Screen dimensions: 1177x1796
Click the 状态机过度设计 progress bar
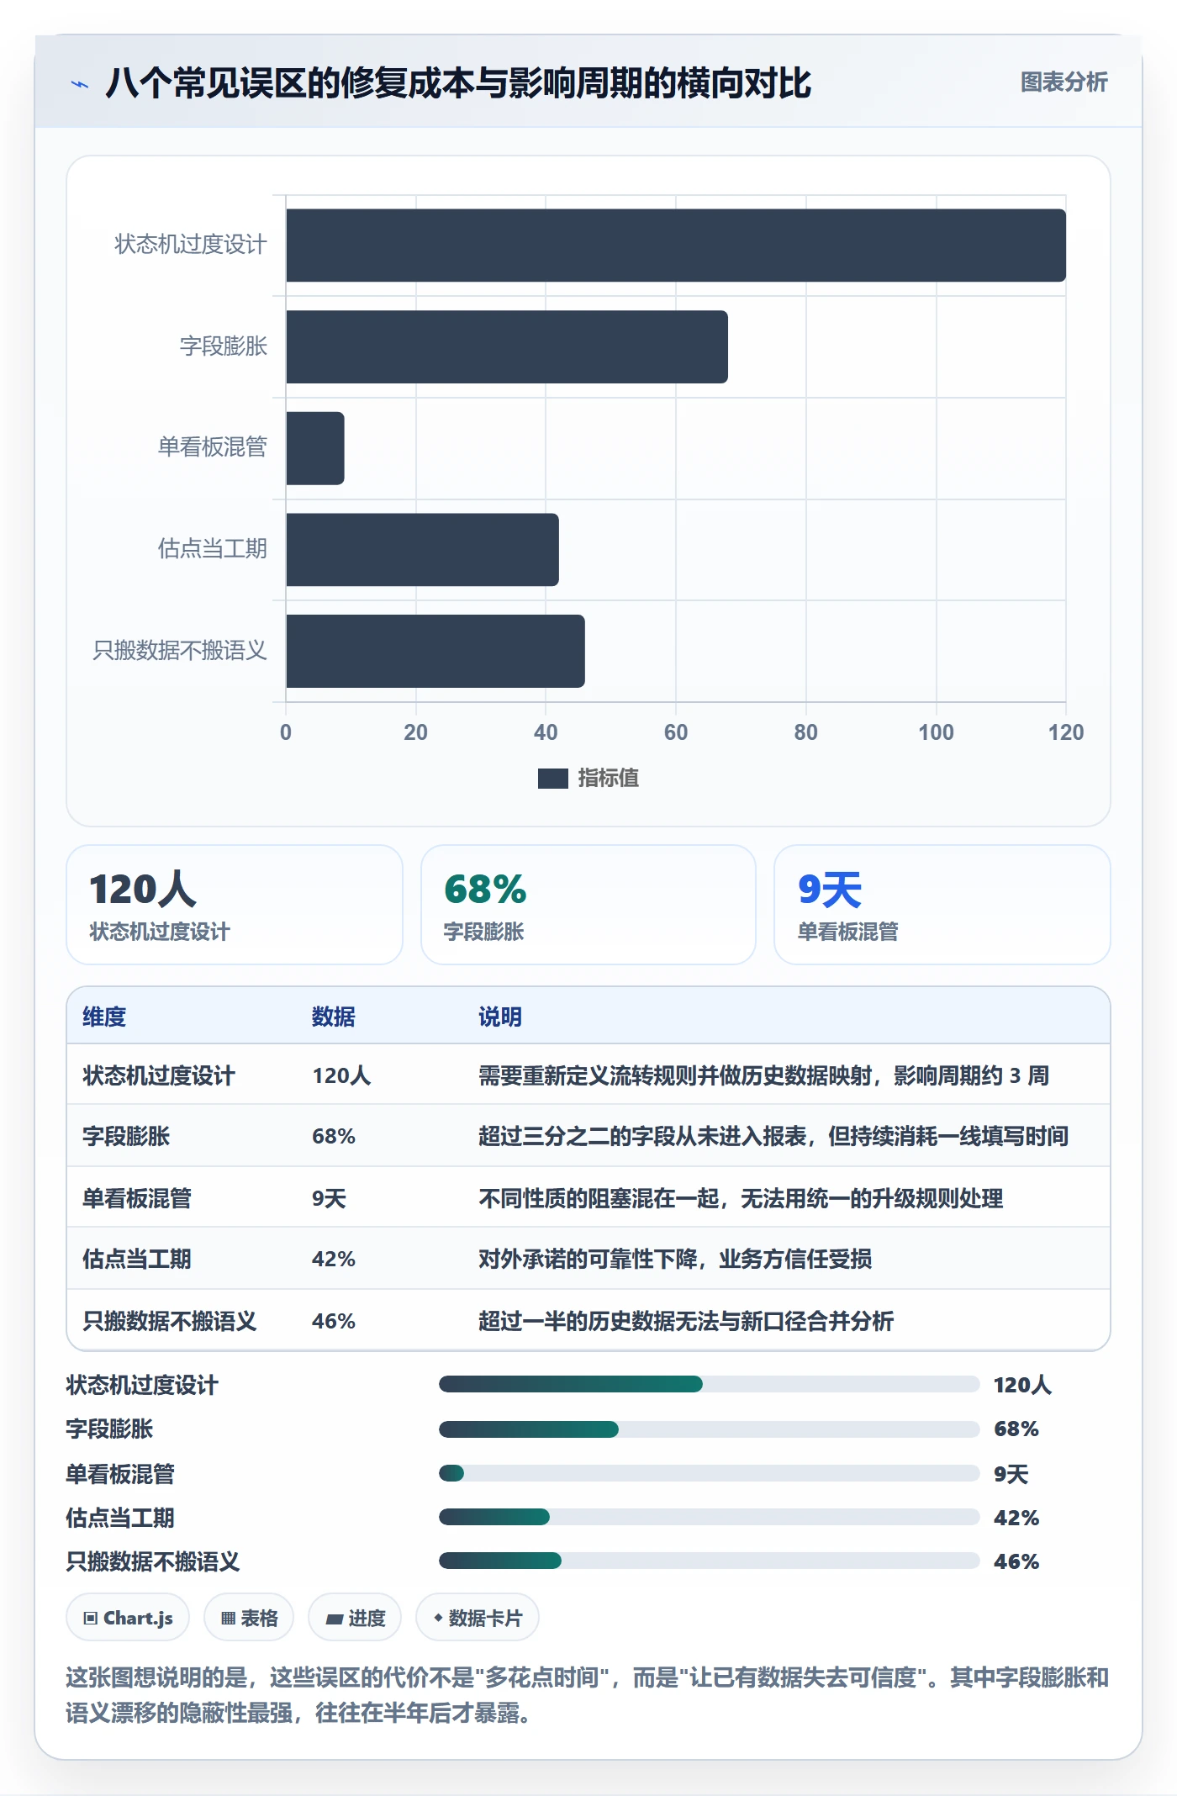709,1384
